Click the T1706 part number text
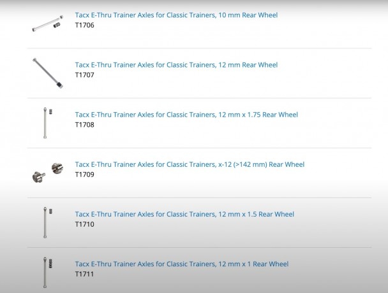This screenshot has height=293, width=388. [x=84, y=24]
